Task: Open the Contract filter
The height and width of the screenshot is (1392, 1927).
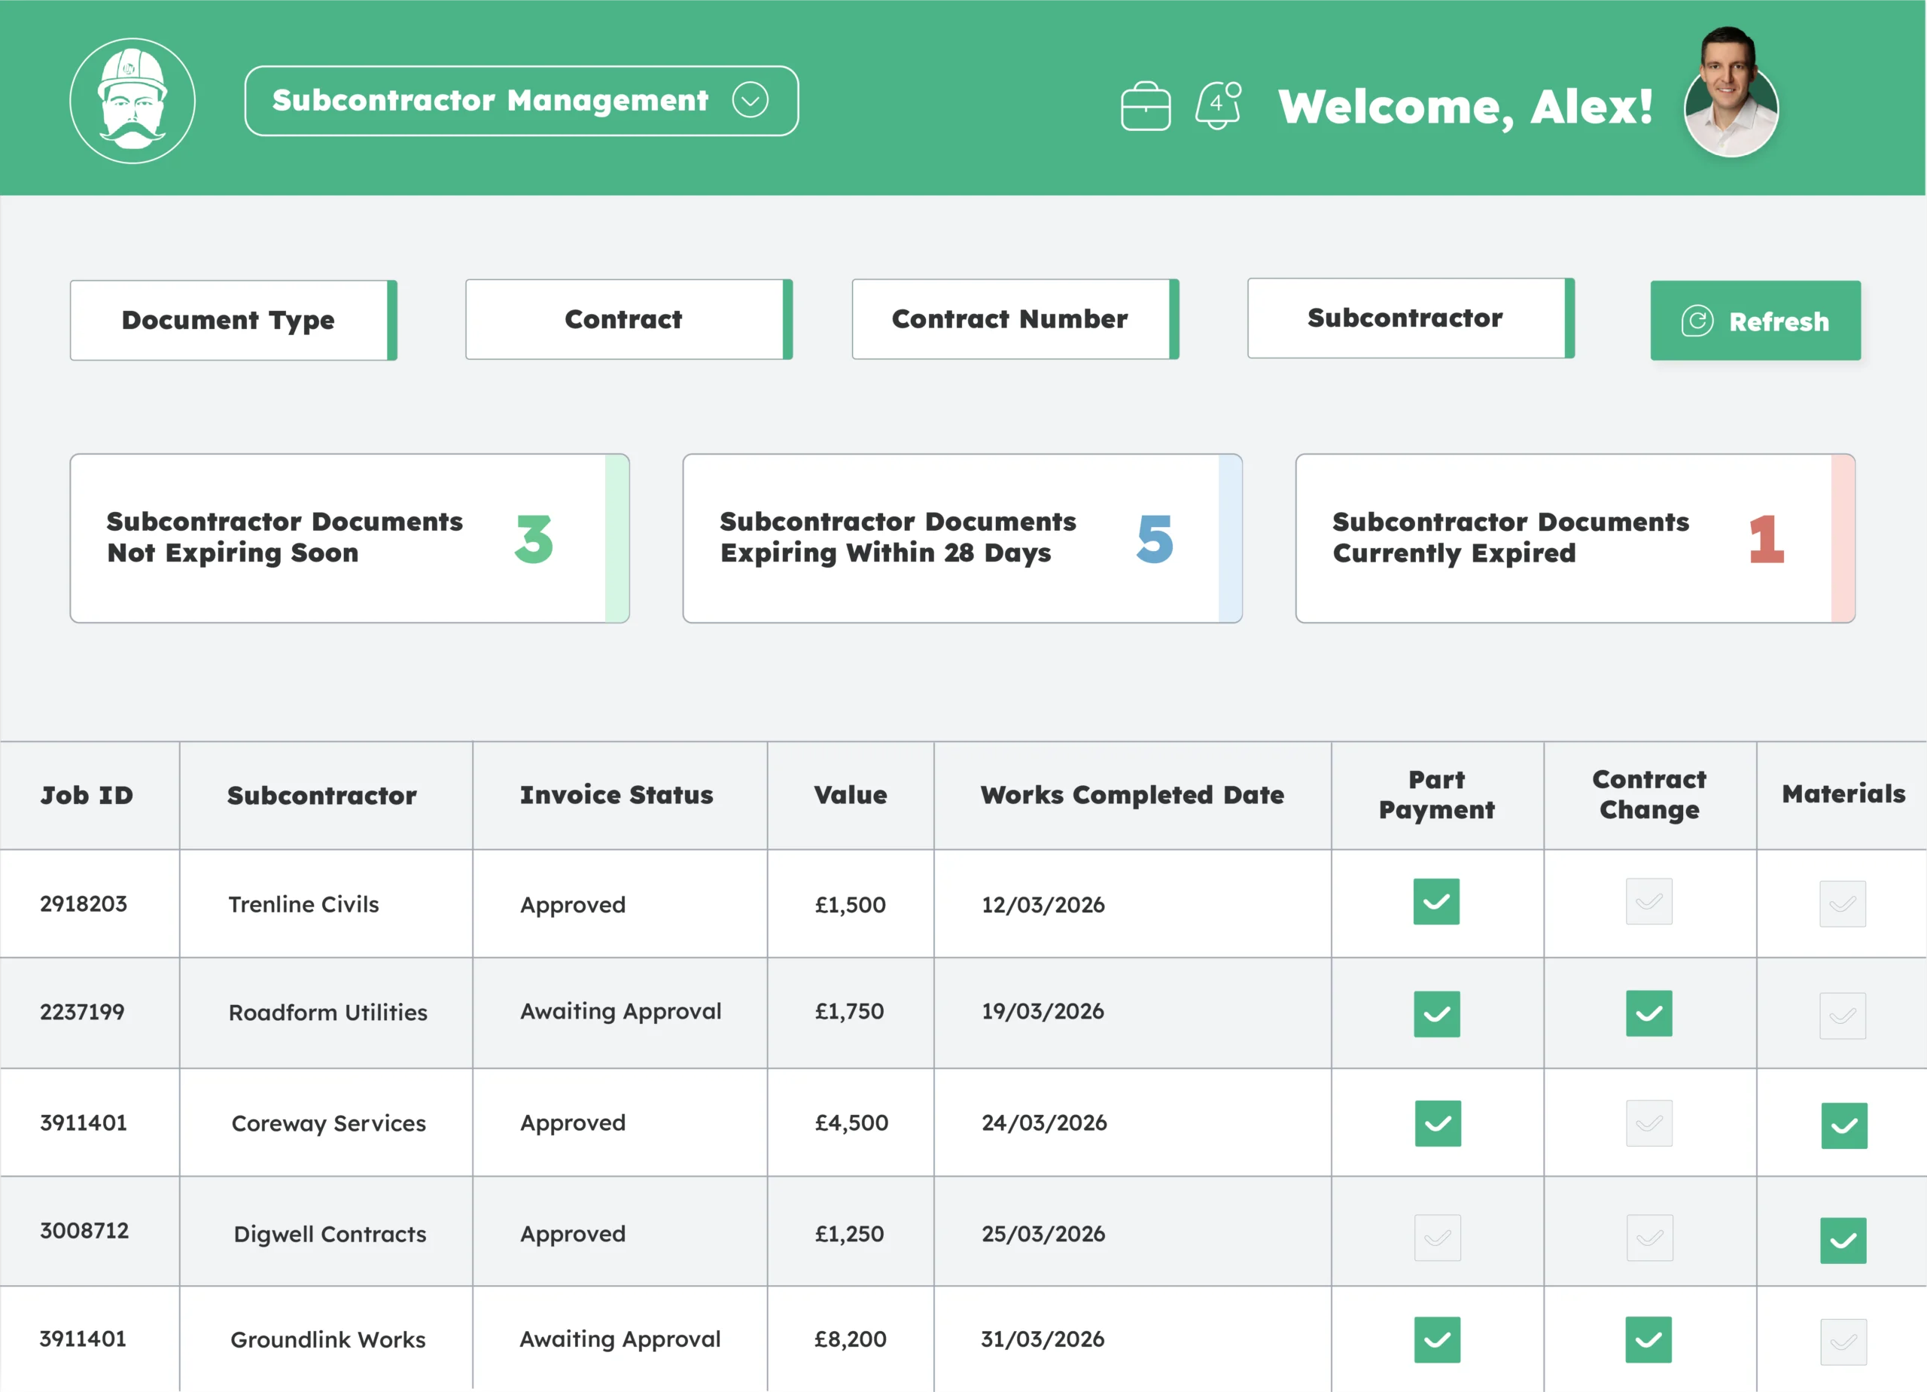Action: (x=629, y=319)
